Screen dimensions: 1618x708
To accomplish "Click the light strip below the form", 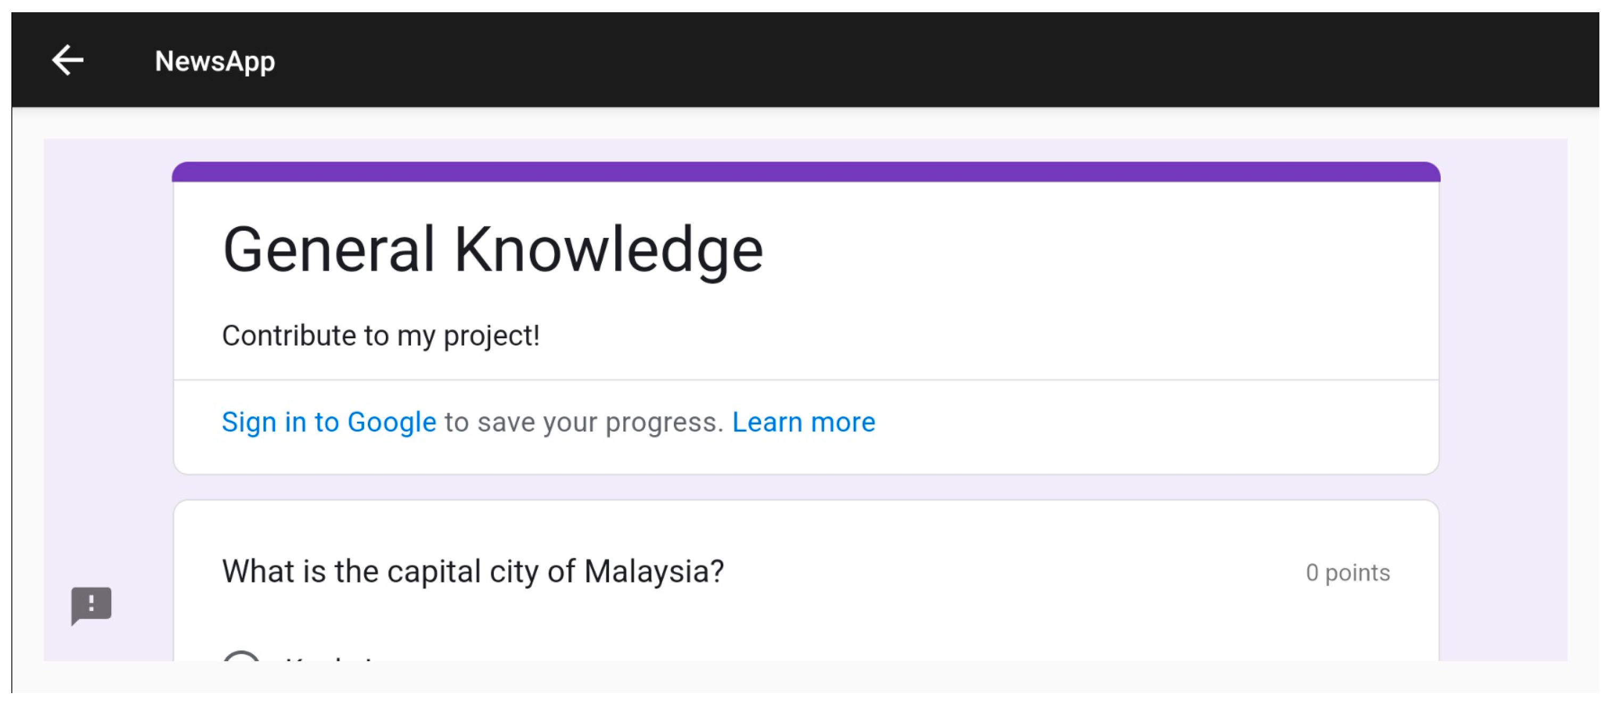I will (805, 677).
